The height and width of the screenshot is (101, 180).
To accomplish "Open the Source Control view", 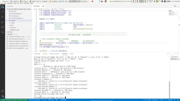I will click(3, 17).
